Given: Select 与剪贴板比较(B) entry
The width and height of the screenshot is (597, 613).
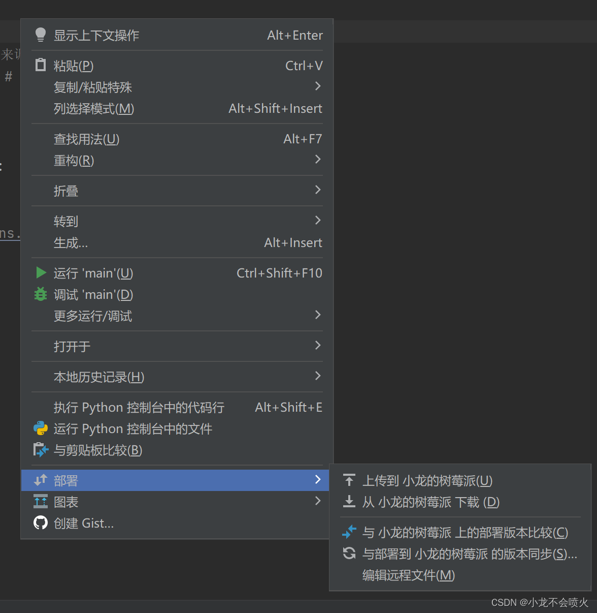Looking at the screenshot, I should (177, 450).
